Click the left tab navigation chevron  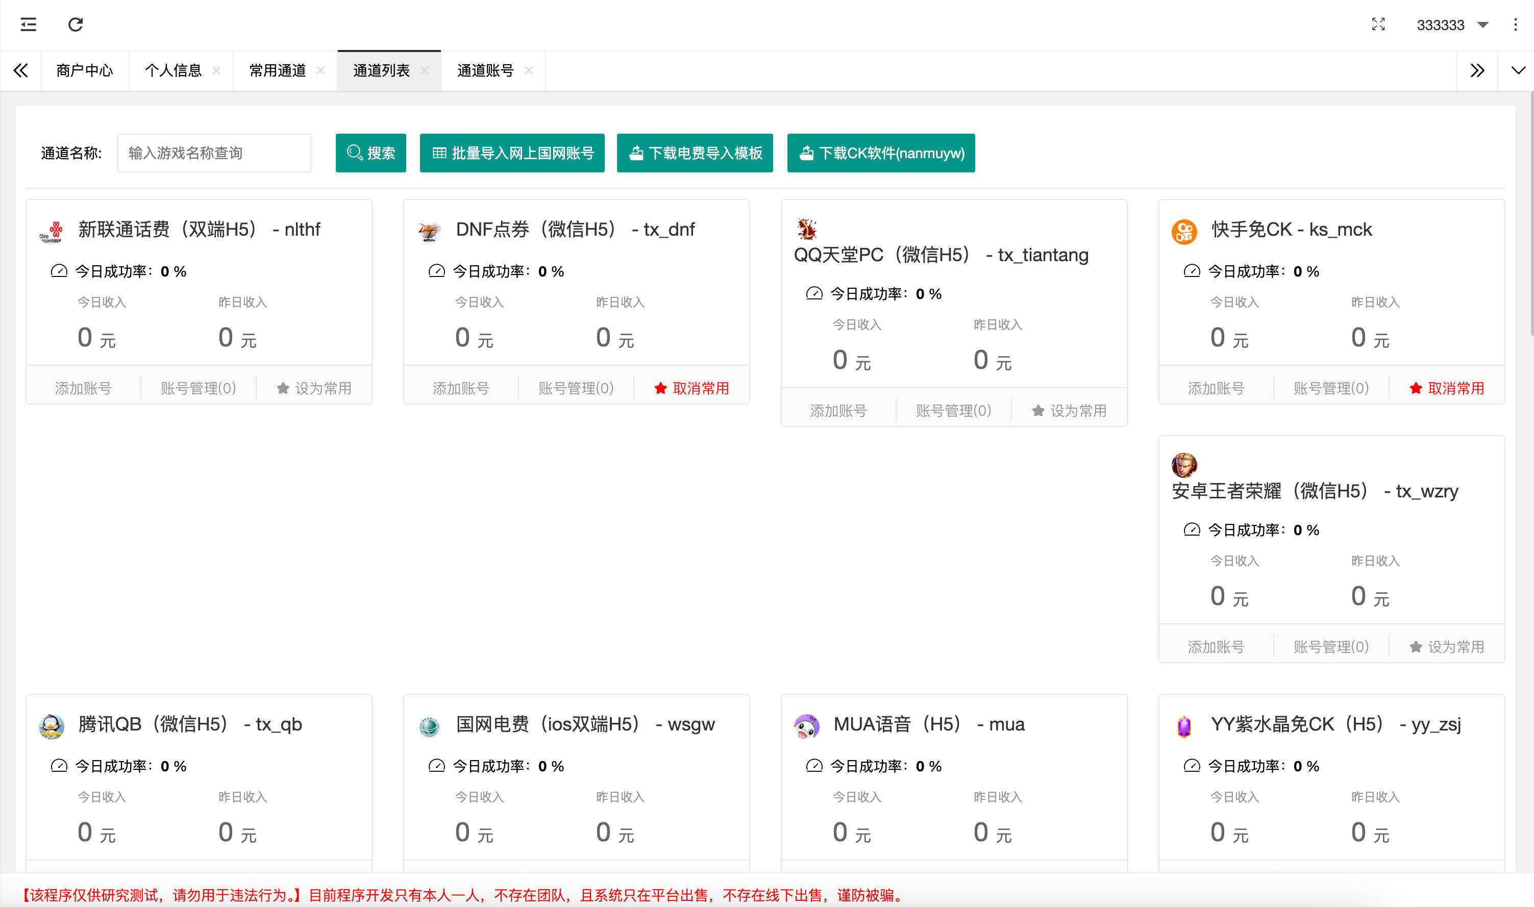(21, 70)
